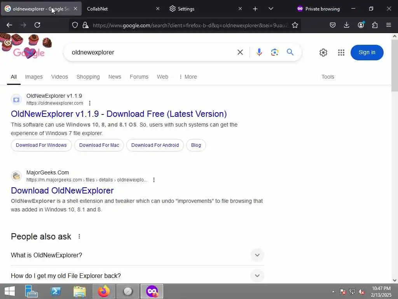398x299 pixels.
Task: Open options for oldnewexplorer.com result
Action: point(90,103)
